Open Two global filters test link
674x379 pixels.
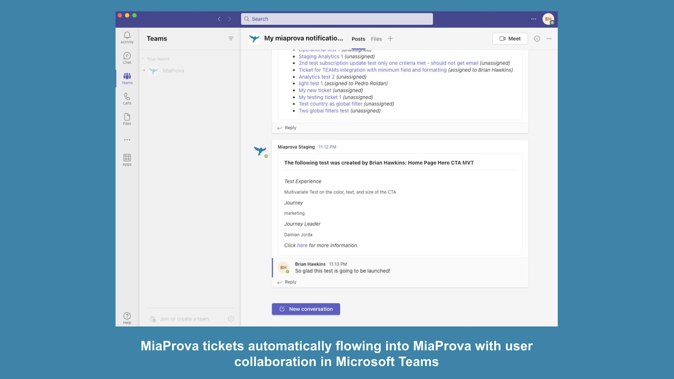click(x=324, y=111)
